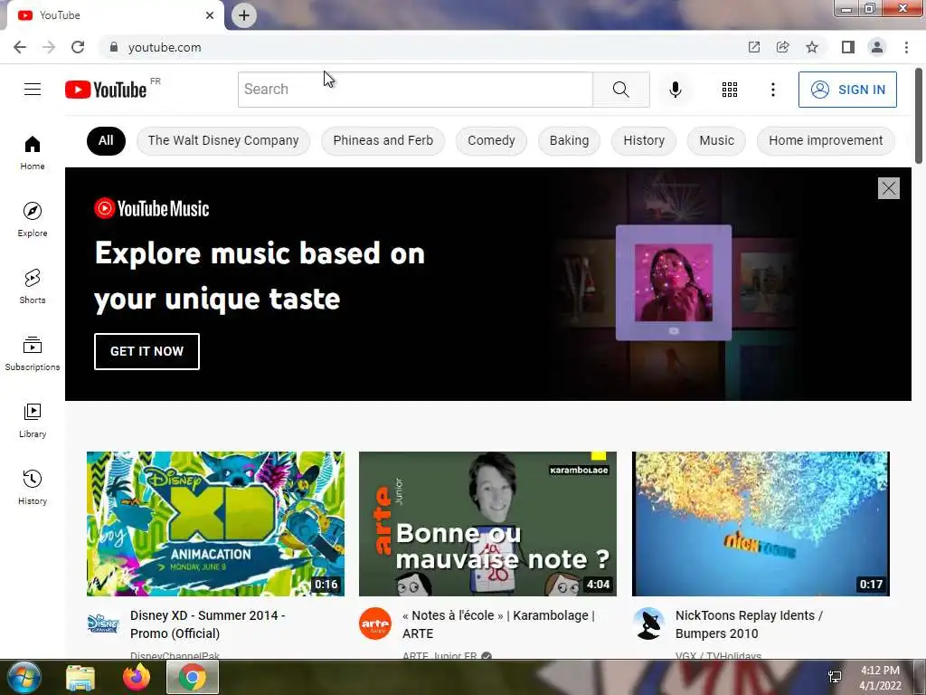The width and height of the screenshot is (926, 695).
Task: Open History in sidebar
Action: click(33, 487)
